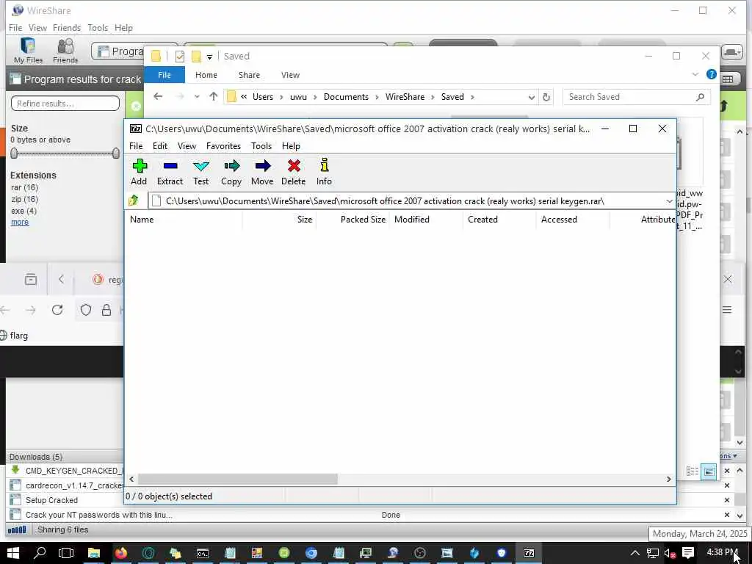This screenshot has width=752, height=564.
Task: Click the browser shield tracking protection icon
Action: (85, 310)
